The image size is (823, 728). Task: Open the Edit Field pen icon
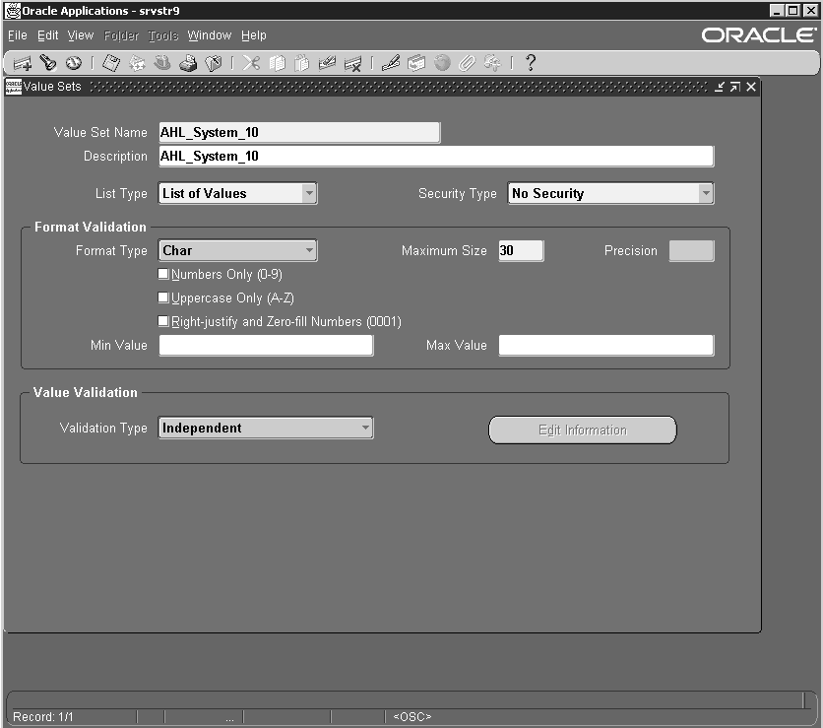[391, 63]
